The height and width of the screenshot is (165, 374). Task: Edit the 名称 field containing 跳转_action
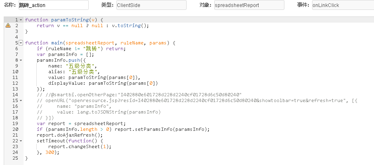coord(53,5)
